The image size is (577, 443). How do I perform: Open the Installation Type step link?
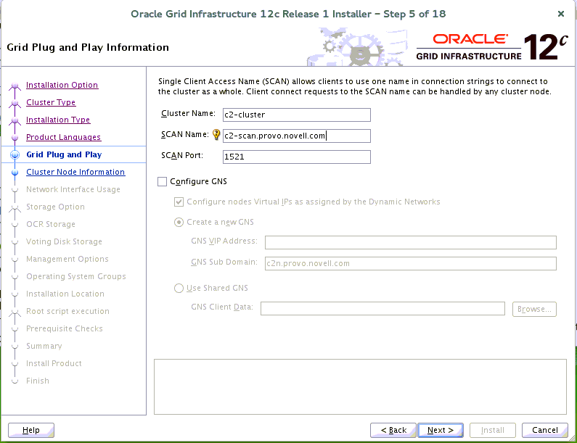(x=58, y=120)
